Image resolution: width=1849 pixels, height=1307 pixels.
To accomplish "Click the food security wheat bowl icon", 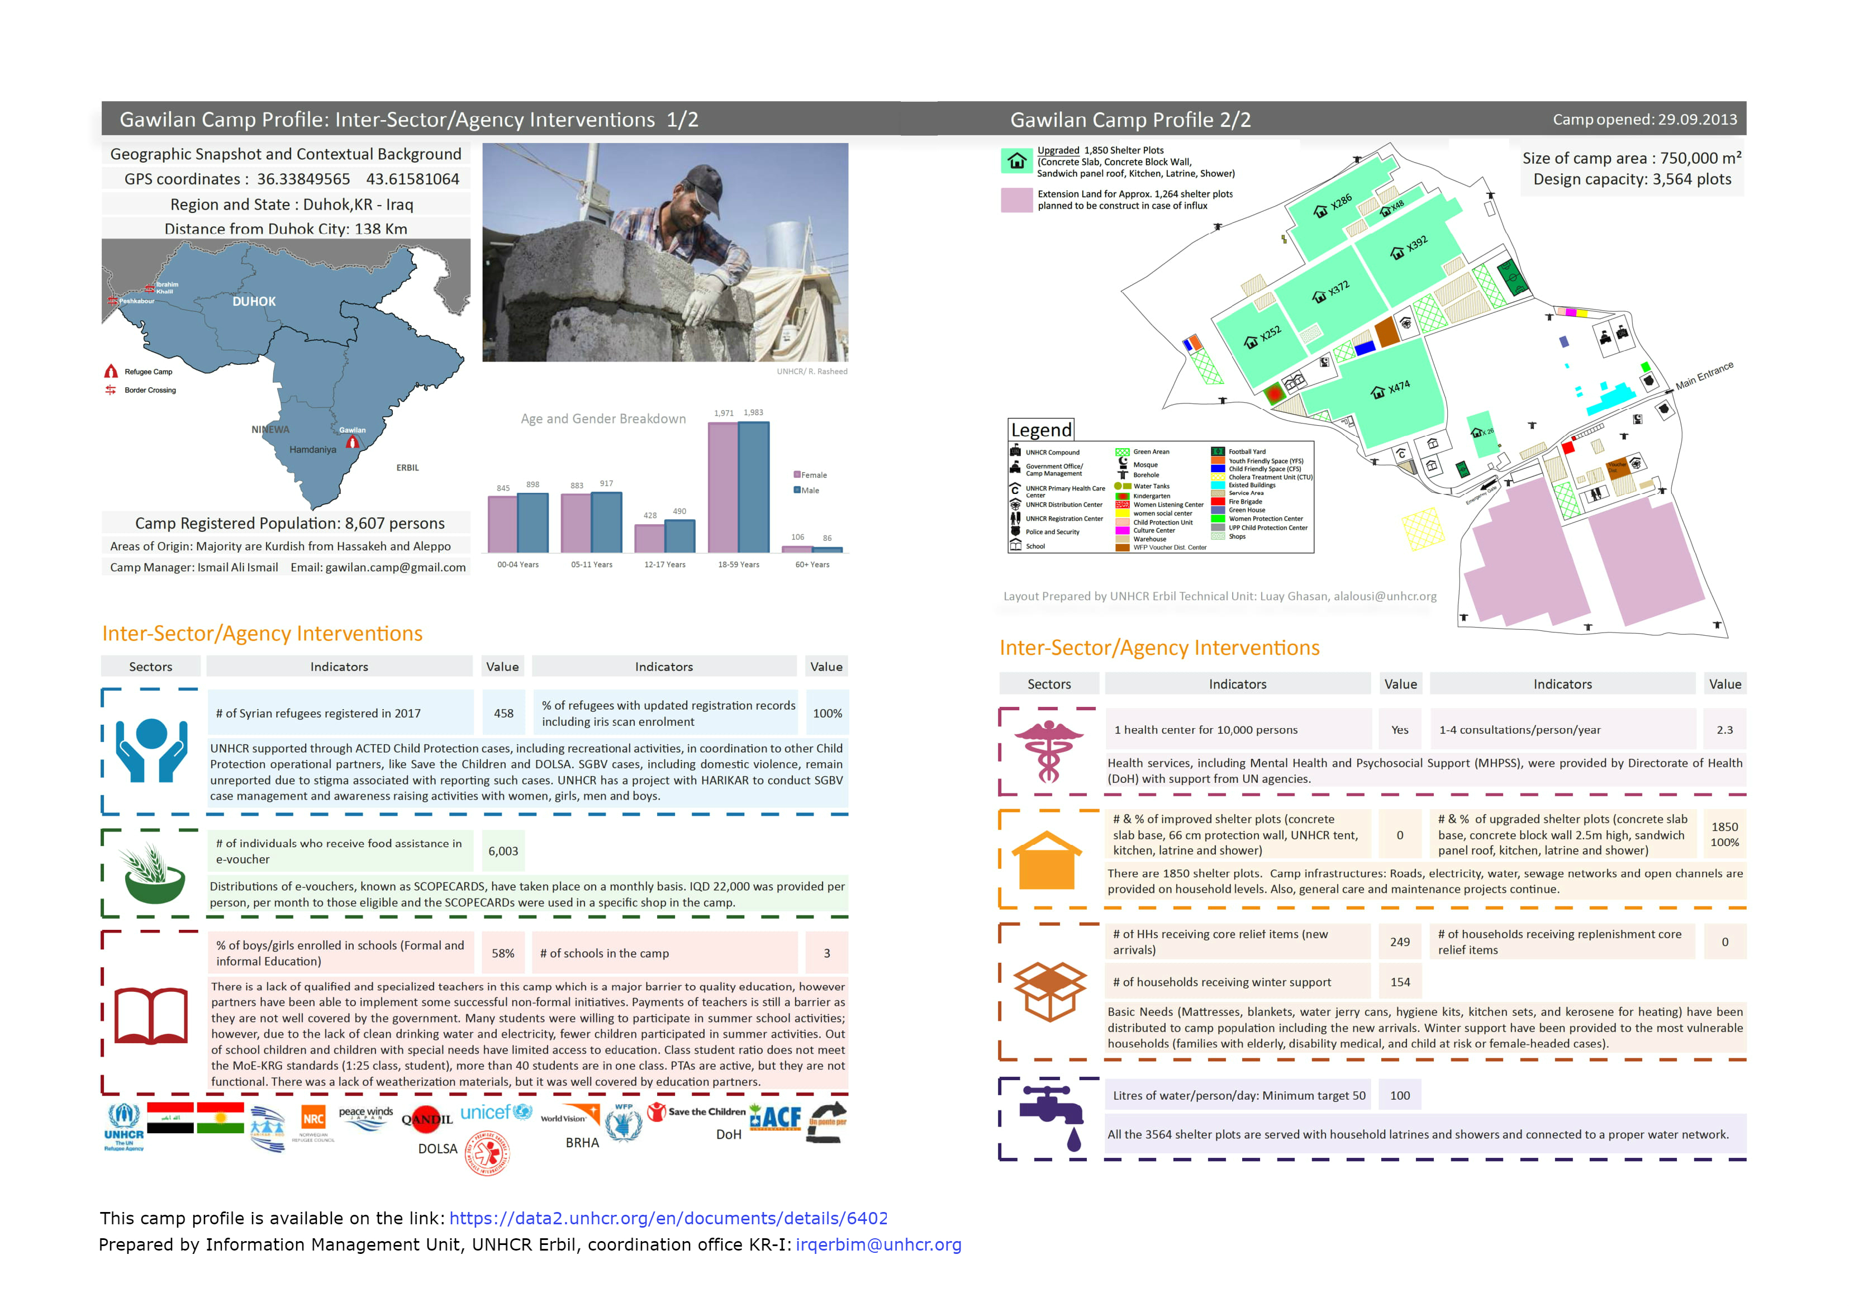I will [x=154, y=874].
